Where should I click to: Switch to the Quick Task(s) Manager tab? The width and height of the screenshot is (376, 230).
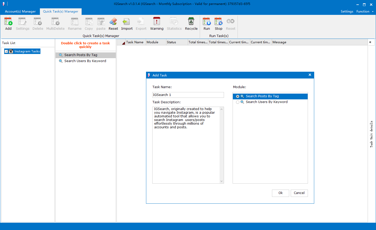(61, 11)
